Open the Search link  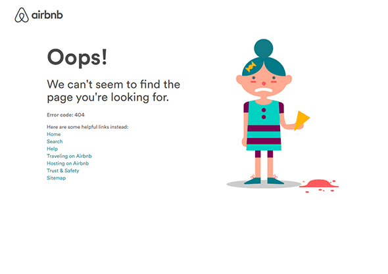point(55,141)
